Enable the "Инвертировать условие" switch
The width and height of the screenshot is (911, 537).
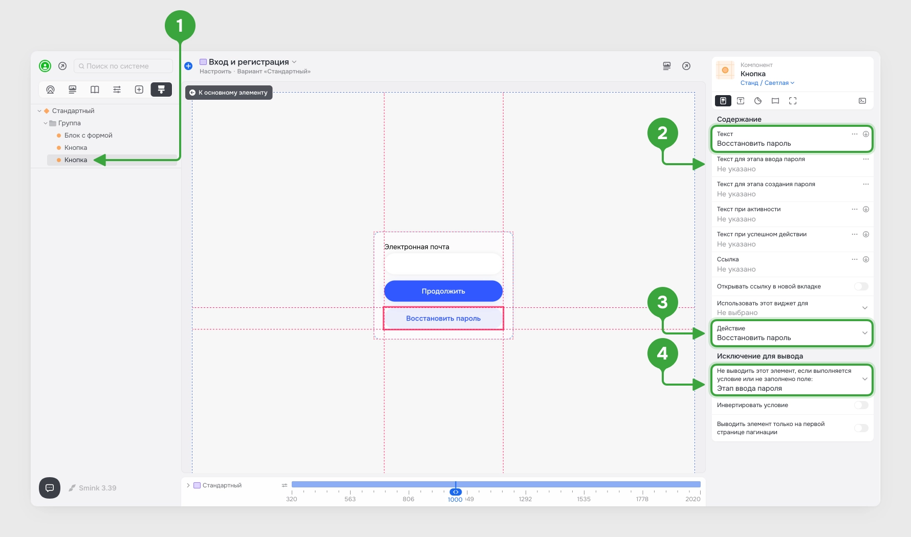coord(861,405)
